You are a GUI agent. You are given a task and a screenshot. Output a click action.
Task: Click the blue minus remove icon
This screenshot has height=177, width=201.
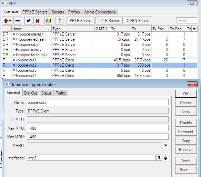(18, 20)
